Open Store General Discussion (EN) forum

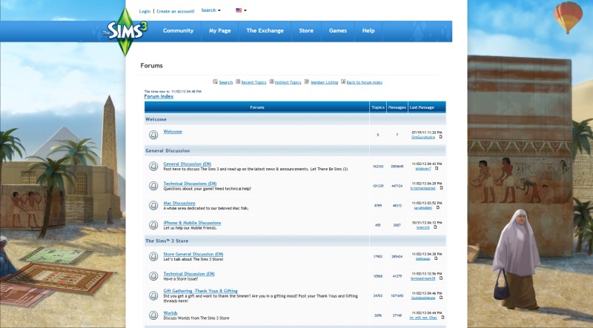click(x=193, y=254)
